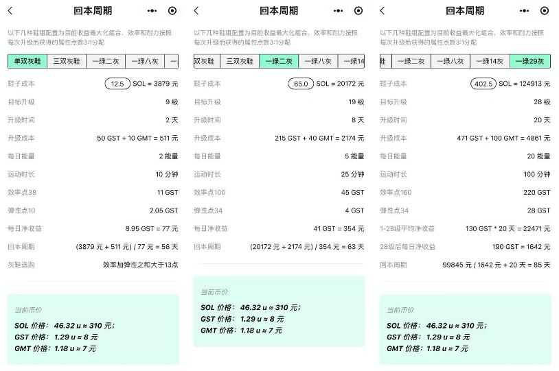Tap the circular target icon in right panel

pyautogui.click(x=545, y=11)
